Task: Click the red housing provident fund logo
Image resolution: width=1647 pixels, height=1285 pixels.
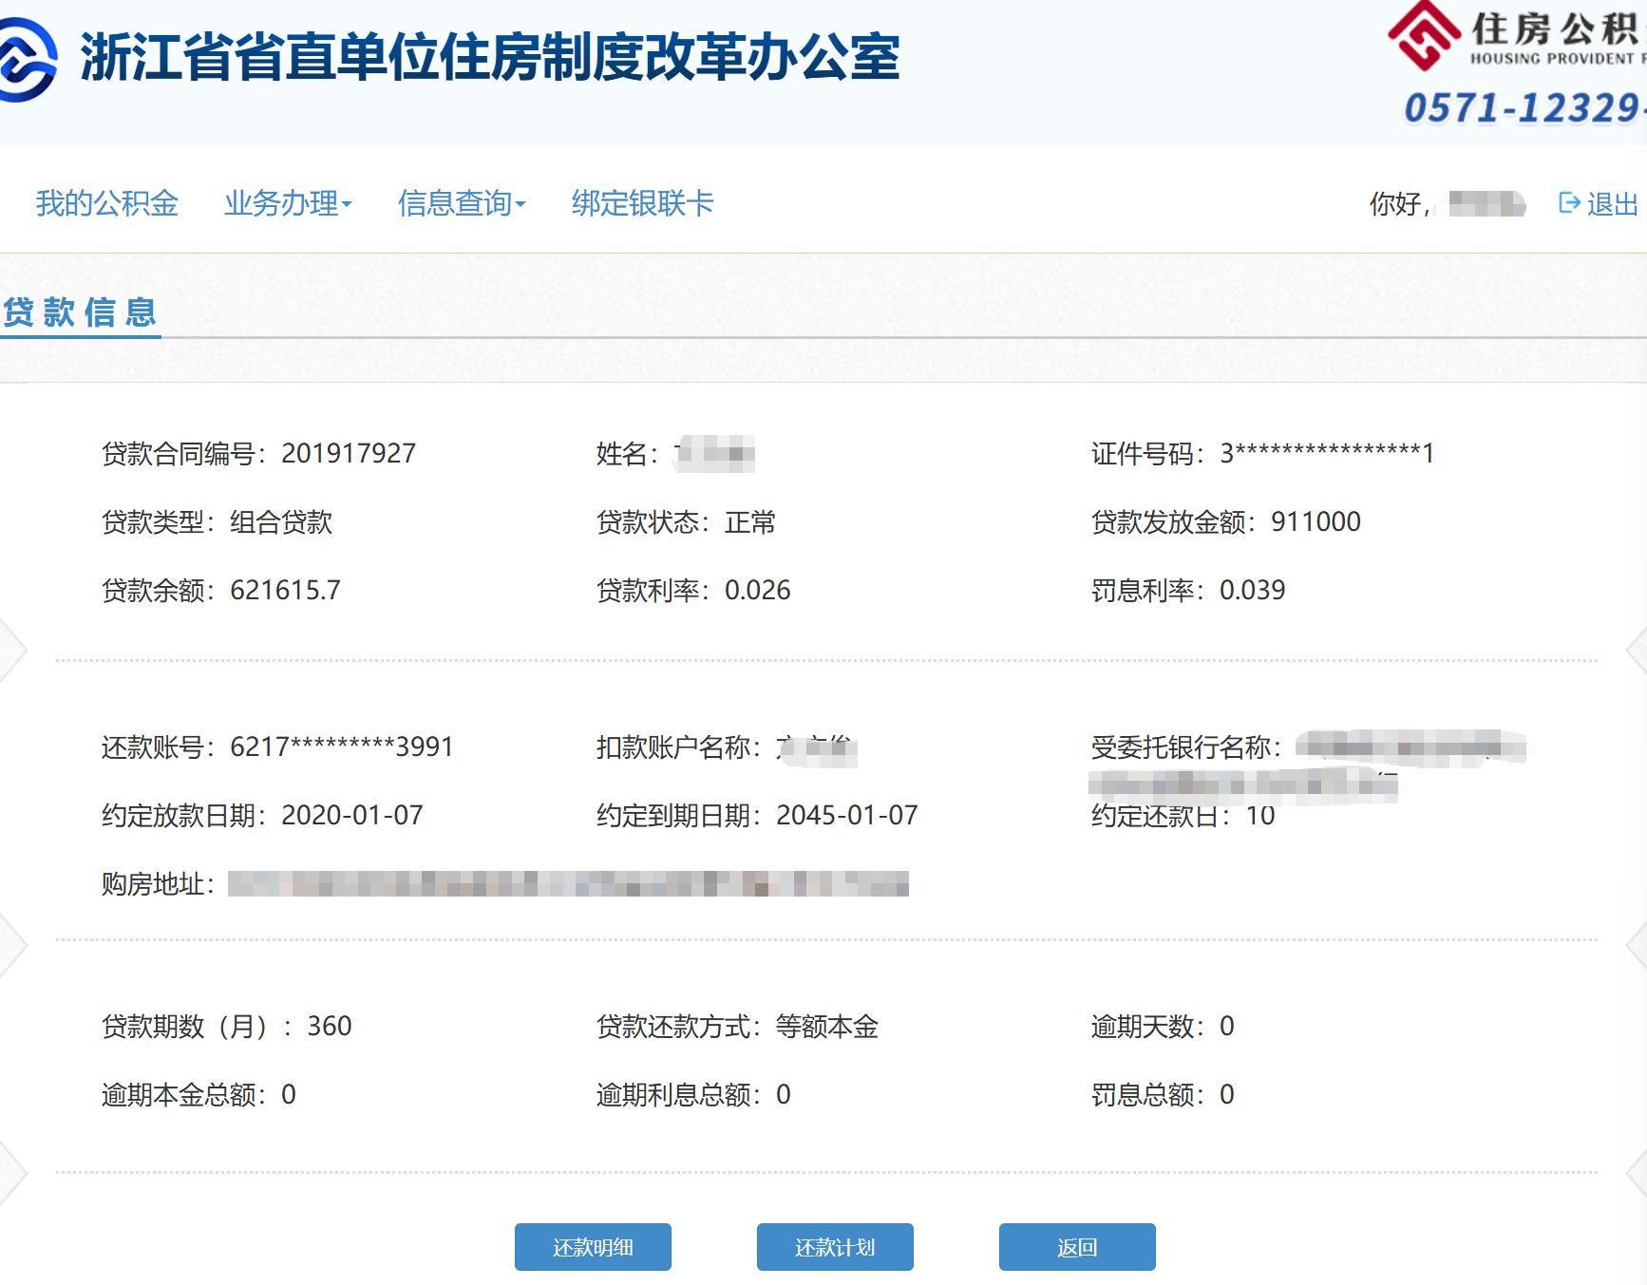Action: [1424, 35]
